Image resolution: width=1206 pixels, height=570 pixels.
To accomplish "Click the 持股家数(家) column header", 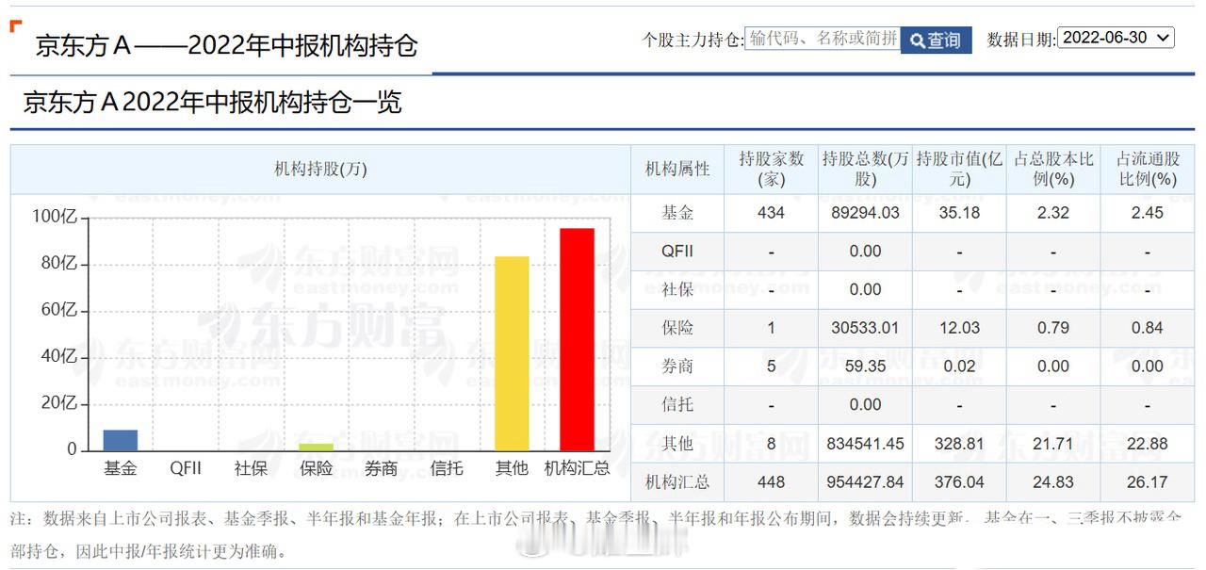I will 771,170.
